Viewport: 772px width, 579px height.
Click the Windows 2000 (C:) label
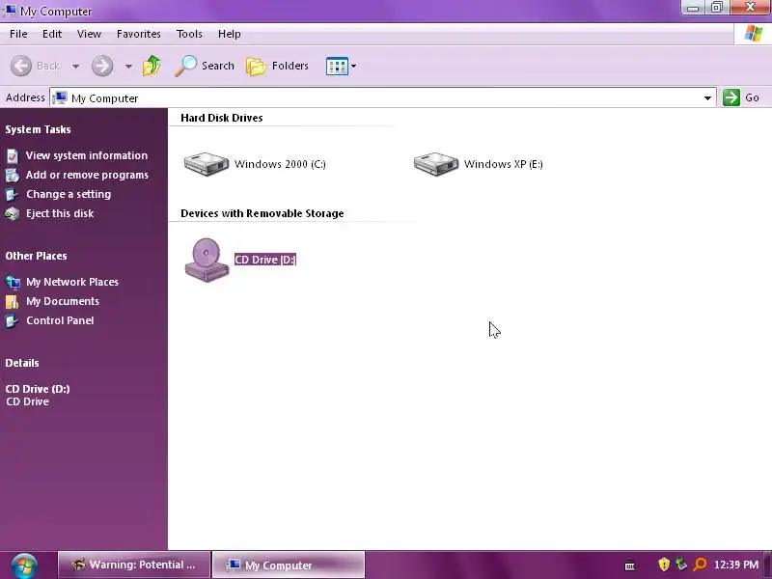pos(280,164)
